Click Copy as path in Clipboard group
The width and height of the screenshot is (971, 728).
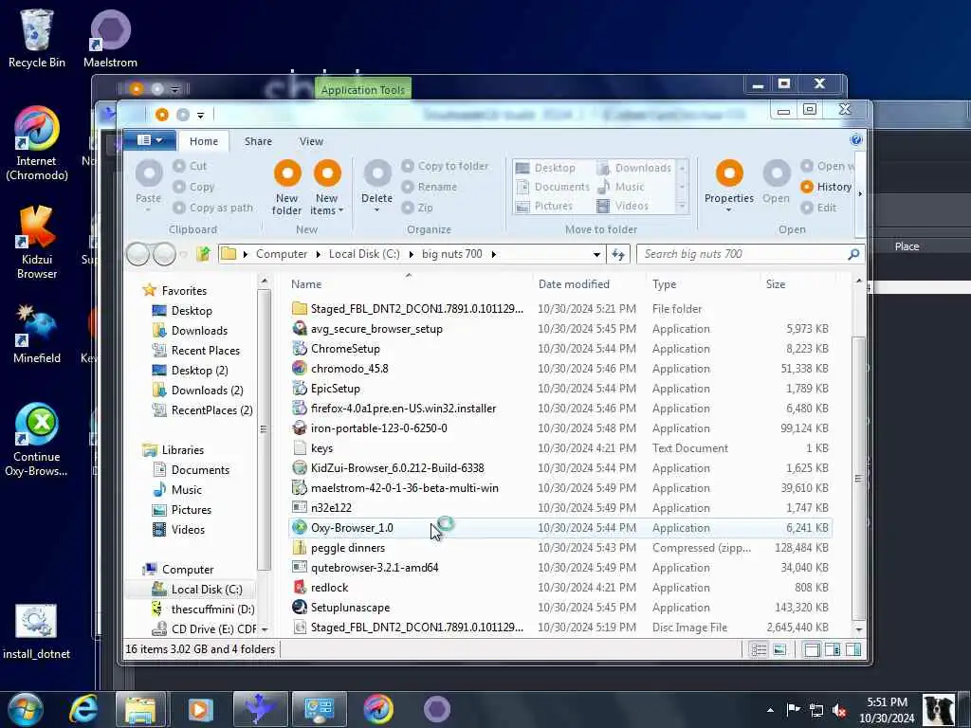(213, 208)
